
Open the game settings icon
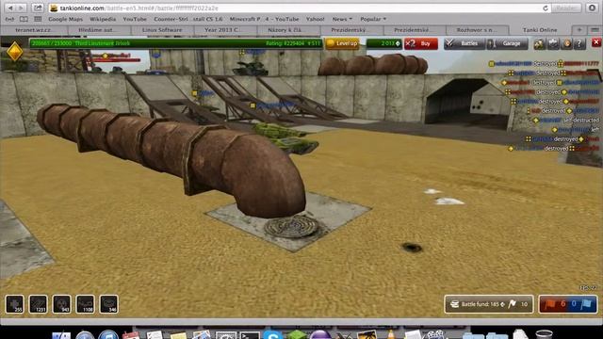click(553, 44)
